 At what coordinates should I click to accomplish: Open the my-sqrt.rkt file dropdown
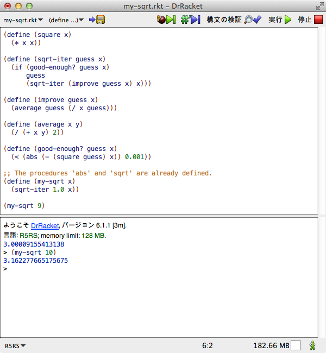pyautogui.click(x=23, y=20)
